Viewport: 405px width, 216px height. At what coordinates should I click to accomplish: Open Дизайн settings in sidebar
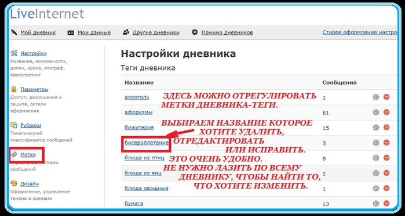click(30, 184)
